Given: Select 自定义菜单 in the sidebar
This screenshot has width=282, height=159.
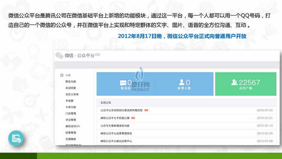Looking at the screenshot, I should [72, 94].
